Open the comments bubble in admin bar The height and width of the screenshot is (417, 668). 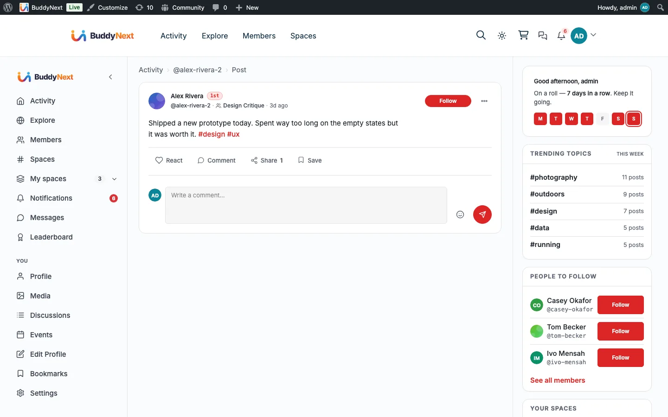(220, 7)
